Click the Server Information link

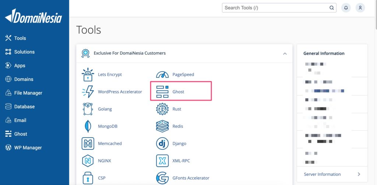[x=322, y=174]
